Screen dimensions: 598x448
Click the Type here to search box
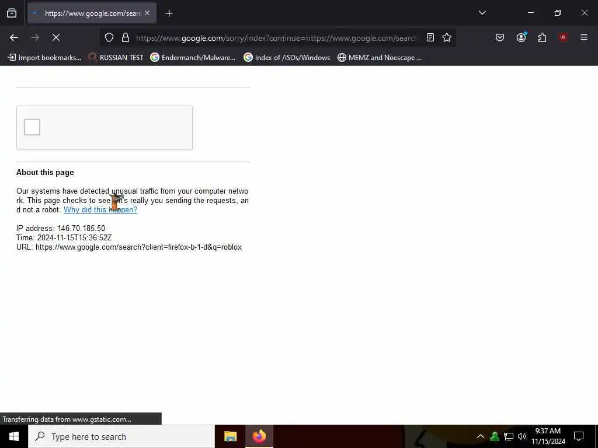tap(121, 436)
